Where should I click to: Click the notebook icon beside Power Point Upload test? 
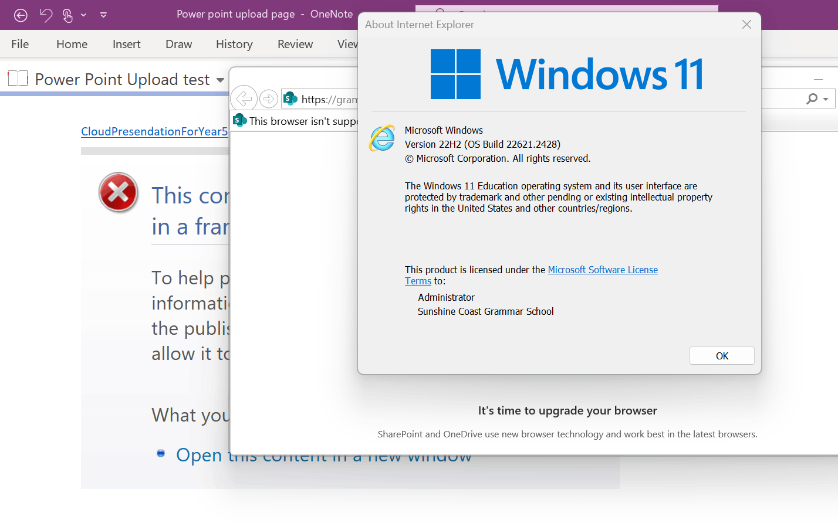(x=18, y=79)
